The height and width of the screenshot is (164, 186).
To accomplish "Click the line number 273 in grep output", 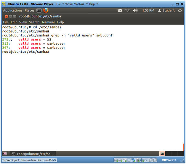I will [5, 39].
